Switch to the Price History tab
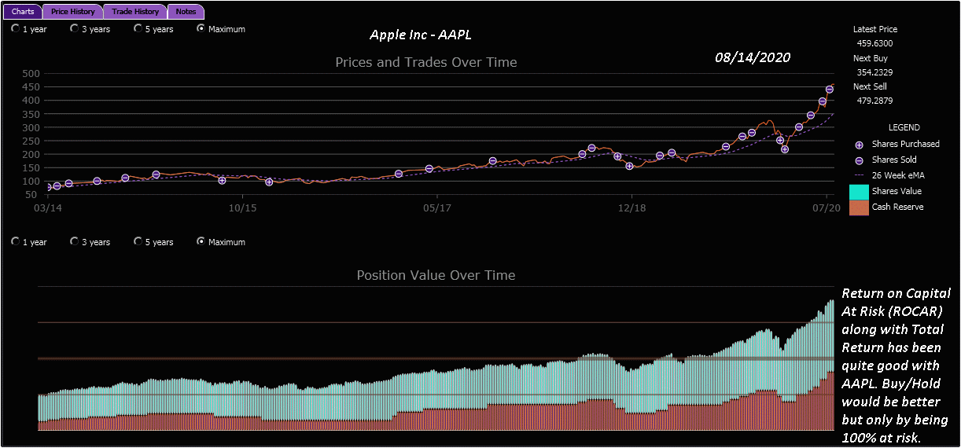This screenshot has width=961, height=448. (x=72, y=12)
